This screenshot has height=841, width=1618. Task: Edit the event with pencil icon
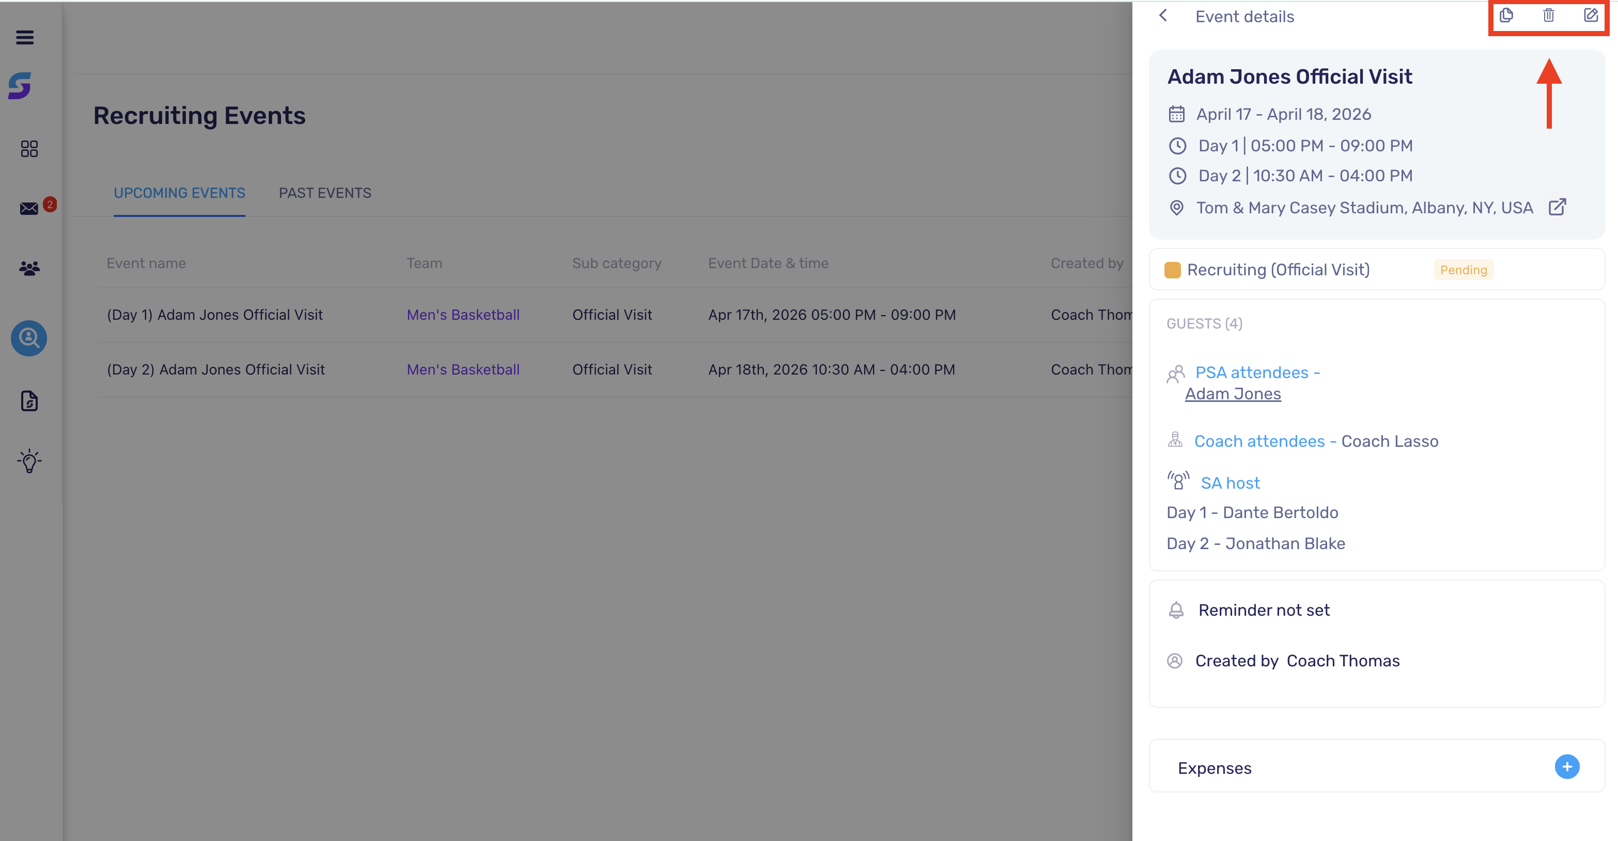(1591, 15)
